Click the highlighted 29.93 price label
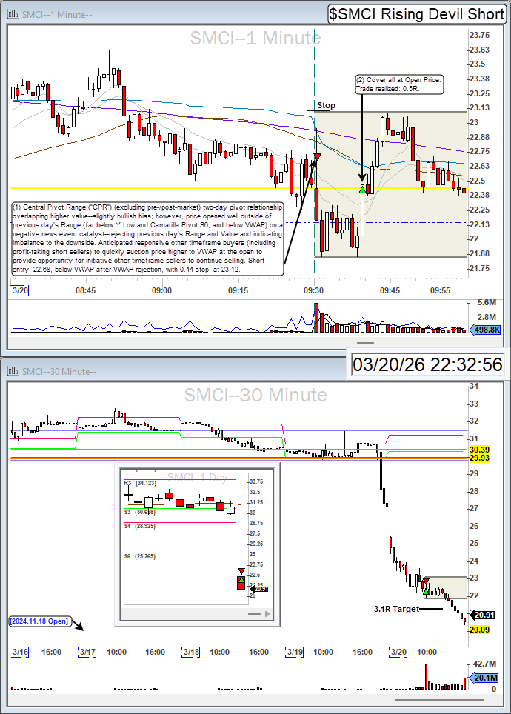 (480, 458)
